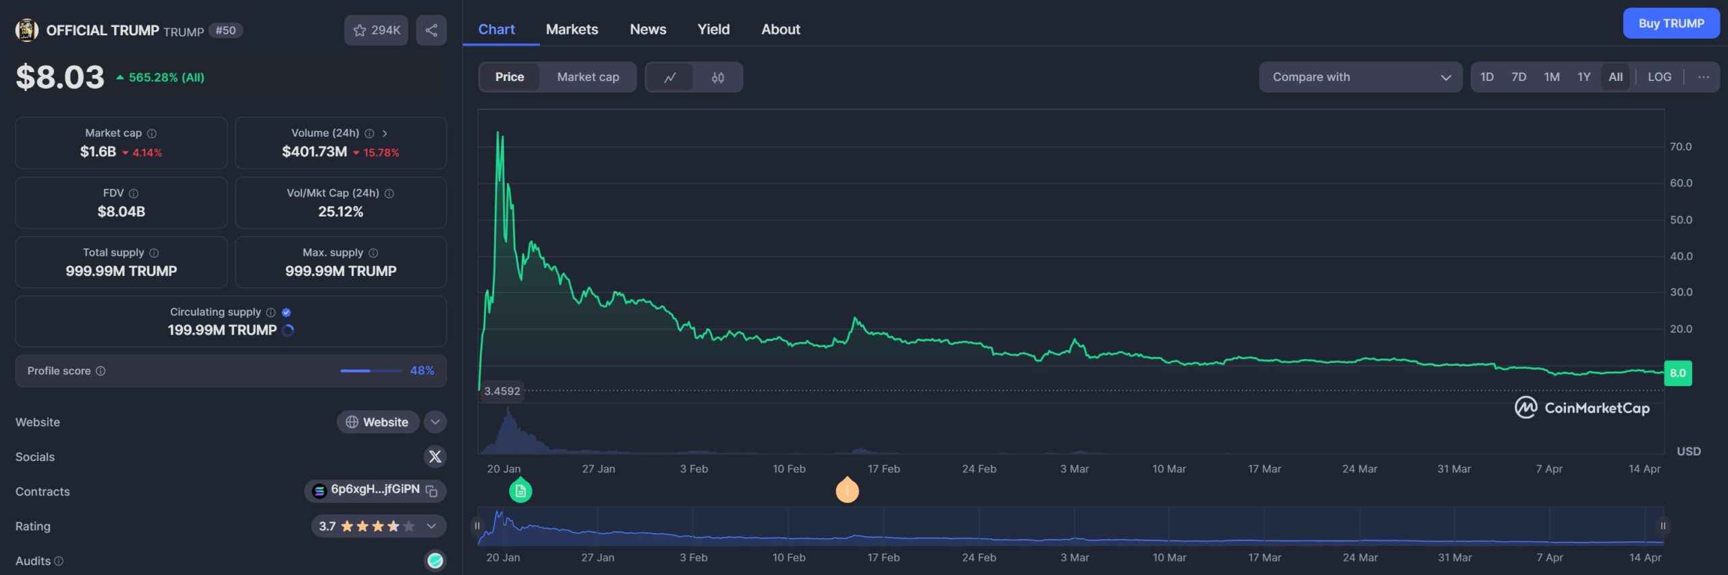Click the verified circulating supply badge

tap(286, 312)
